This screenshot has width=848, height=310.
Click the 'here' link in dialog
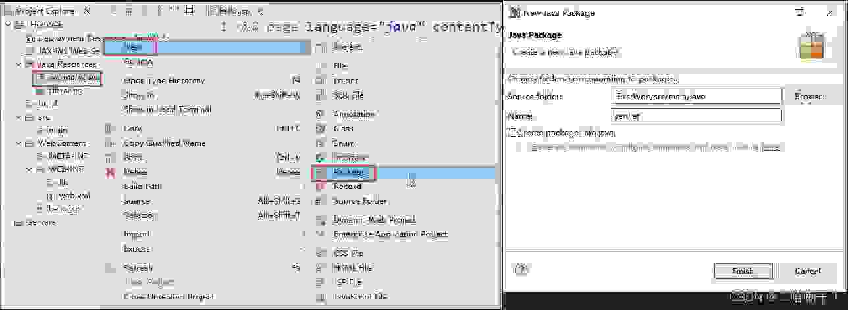coord(770,148)
